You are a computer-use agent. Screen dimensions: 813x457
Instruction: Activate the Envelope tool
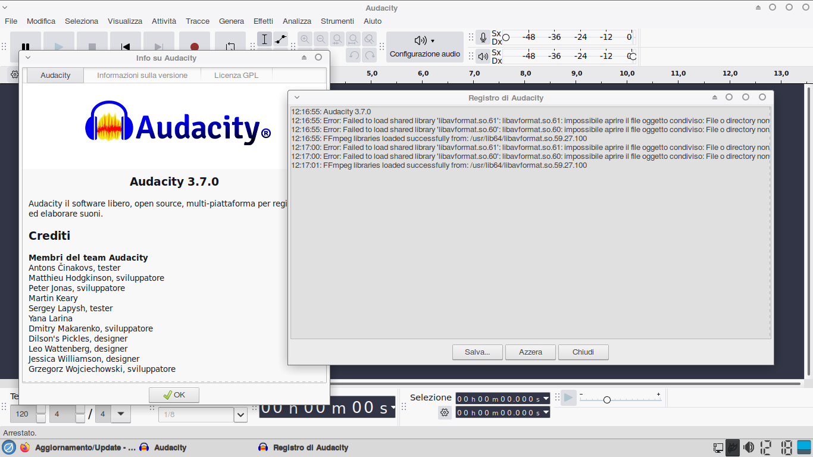point(281,39)
